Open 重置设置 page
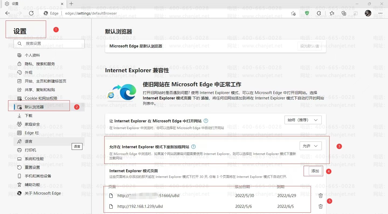The width and height of the screenshot is (388, 214). (x=49, y=167)
